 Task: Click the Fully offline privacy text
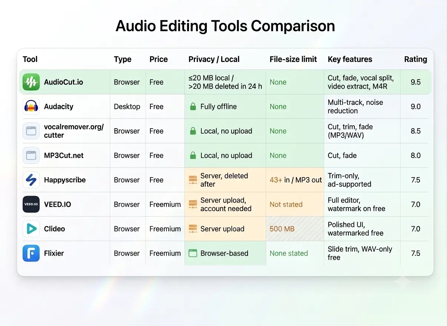219,107
